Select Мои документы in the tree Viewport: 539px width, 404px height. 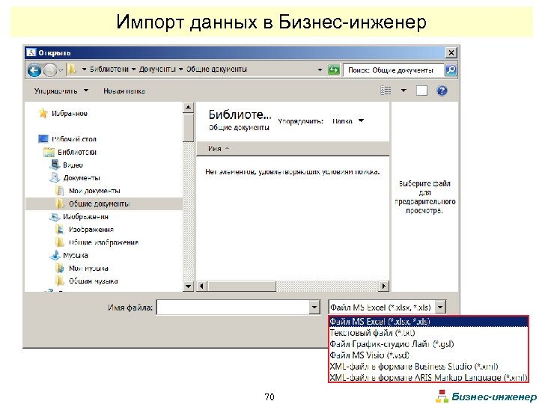tap(94, 191)
